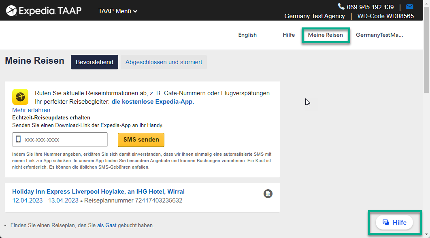Viewport: 430px width, 238px height.
Task: Go to Meine Reisen in navigation
Action: pos(326,35)
